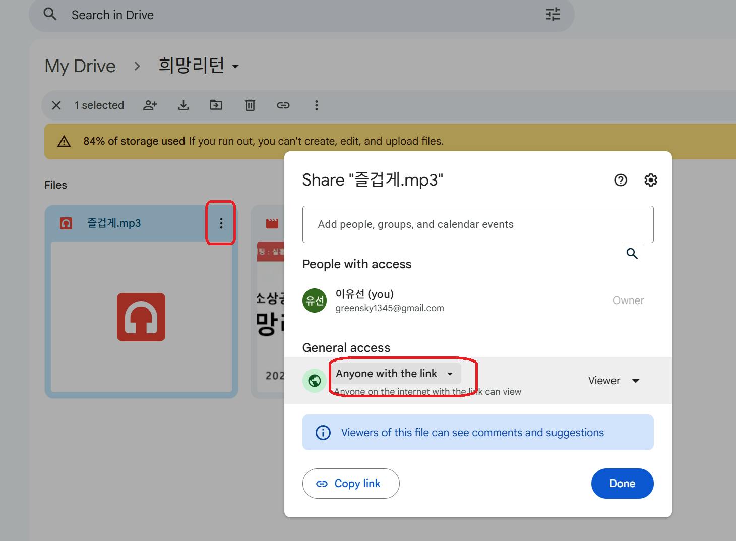Move the selected file to folder
Screen dimensions: 736x541
point(216,105)
